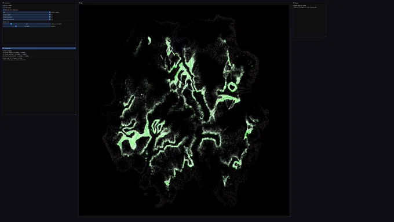Collapse the Map window using its triangle
This screenshot has width=394, height=222.
tap(79, 3)
